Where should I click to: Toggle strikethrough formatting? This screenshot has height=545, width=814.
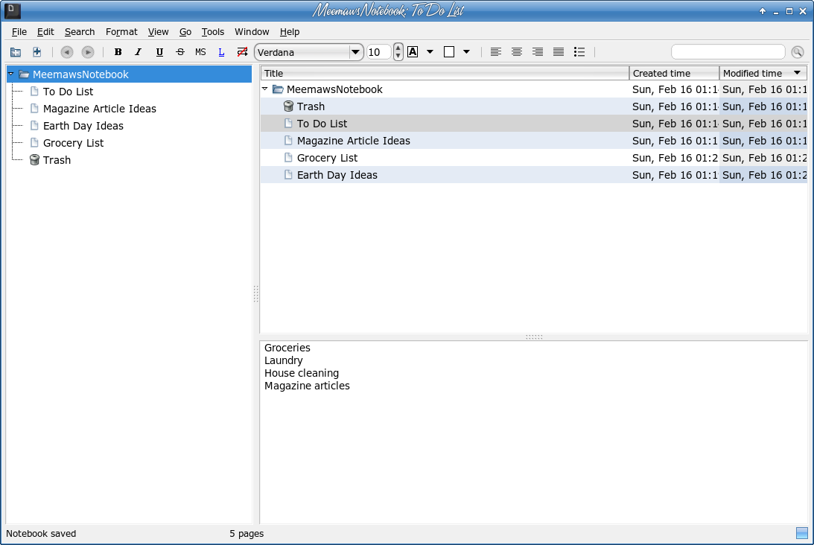180,52
